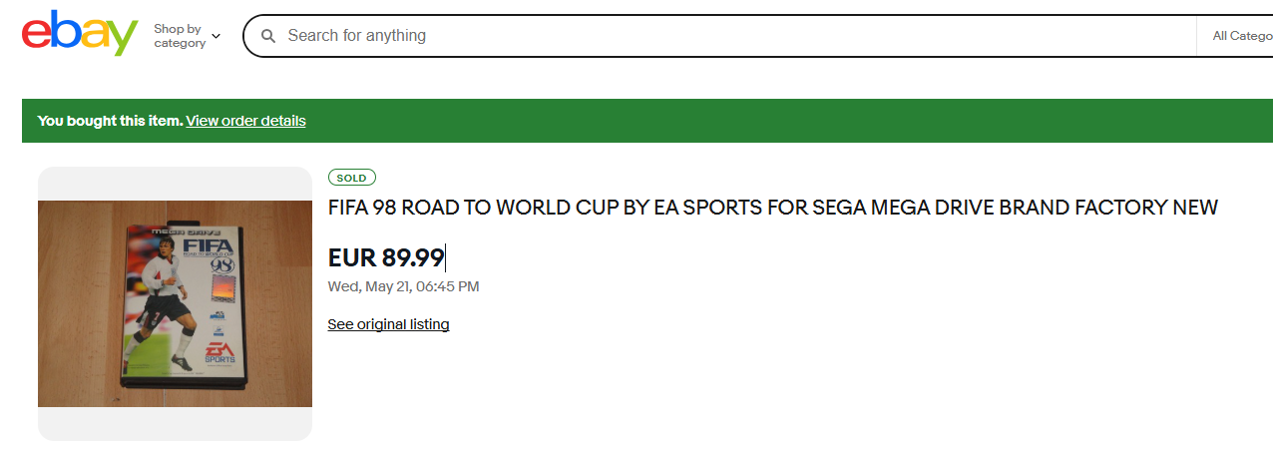Click the You bought this item message
This screenshot has height=459, width=1273.
click(x=110, y=121)
